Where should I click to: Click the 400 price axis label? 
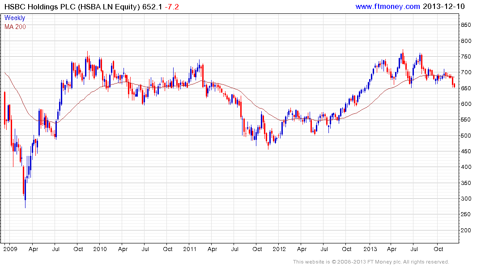tap(466, 167)
